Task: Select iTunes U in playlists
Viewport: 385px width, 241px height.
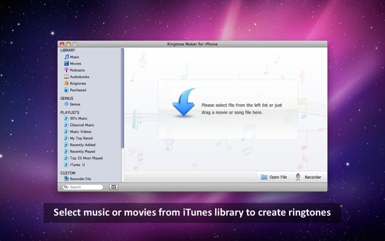Action: 77,165
